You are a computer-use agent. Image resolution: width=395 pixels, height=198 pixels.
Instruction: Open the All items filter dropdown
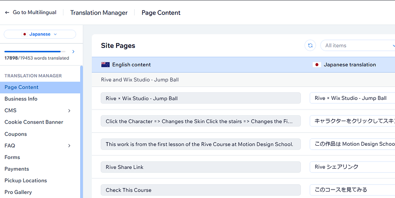(358, 45)
